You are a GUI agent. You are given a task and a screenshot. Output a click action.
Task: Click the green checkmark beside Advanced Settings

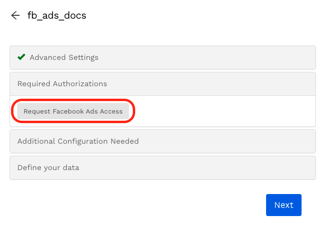click(x=21, y=57)
